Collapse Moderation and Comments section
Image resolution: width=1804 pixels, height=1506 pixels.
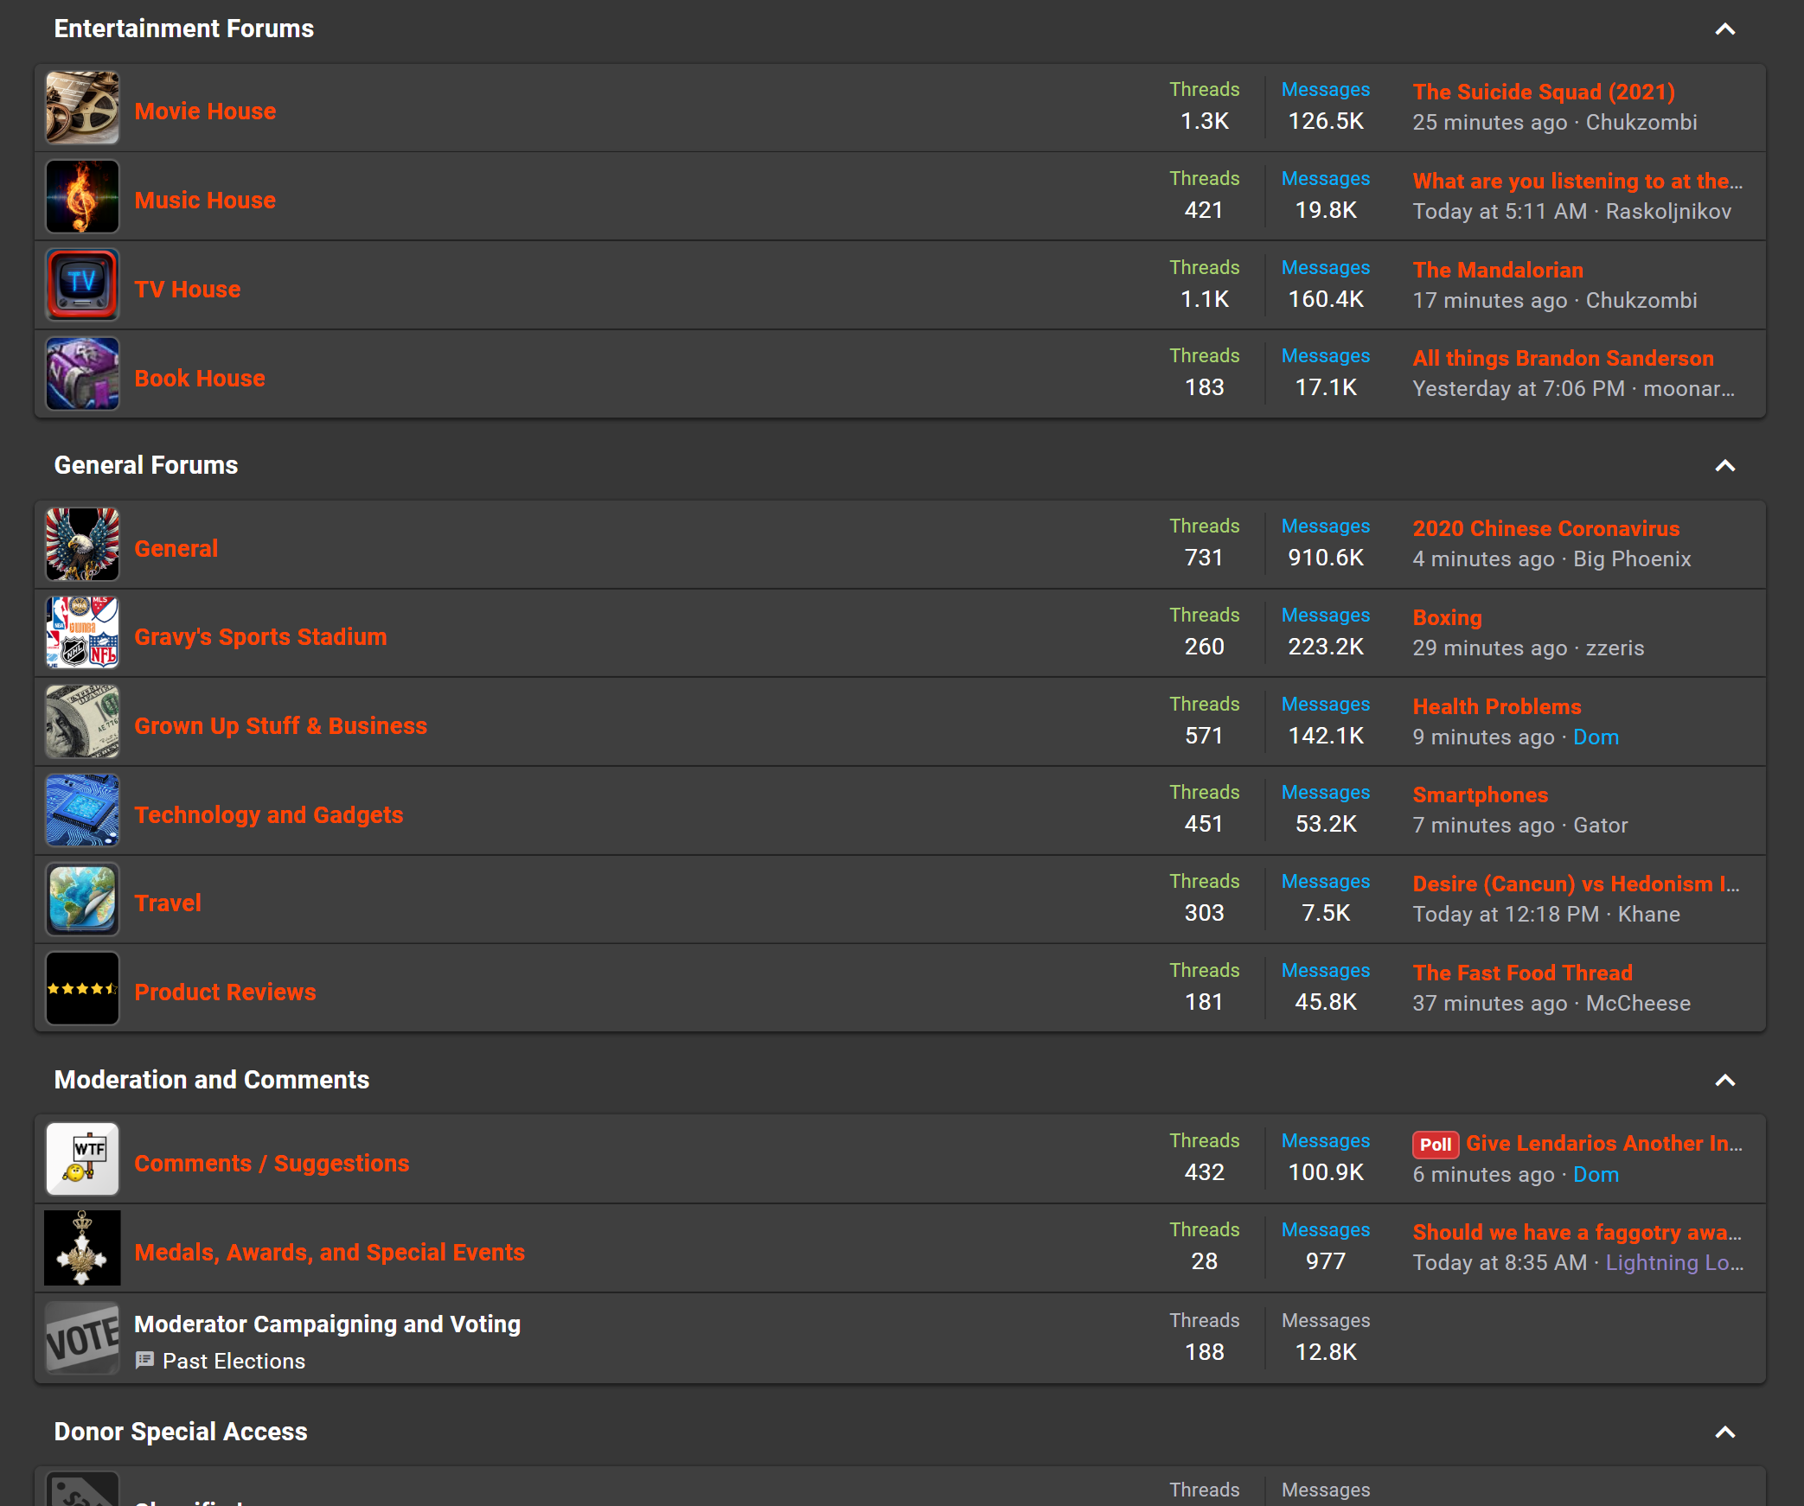pyautogui.click(x=1724, y=1081)
